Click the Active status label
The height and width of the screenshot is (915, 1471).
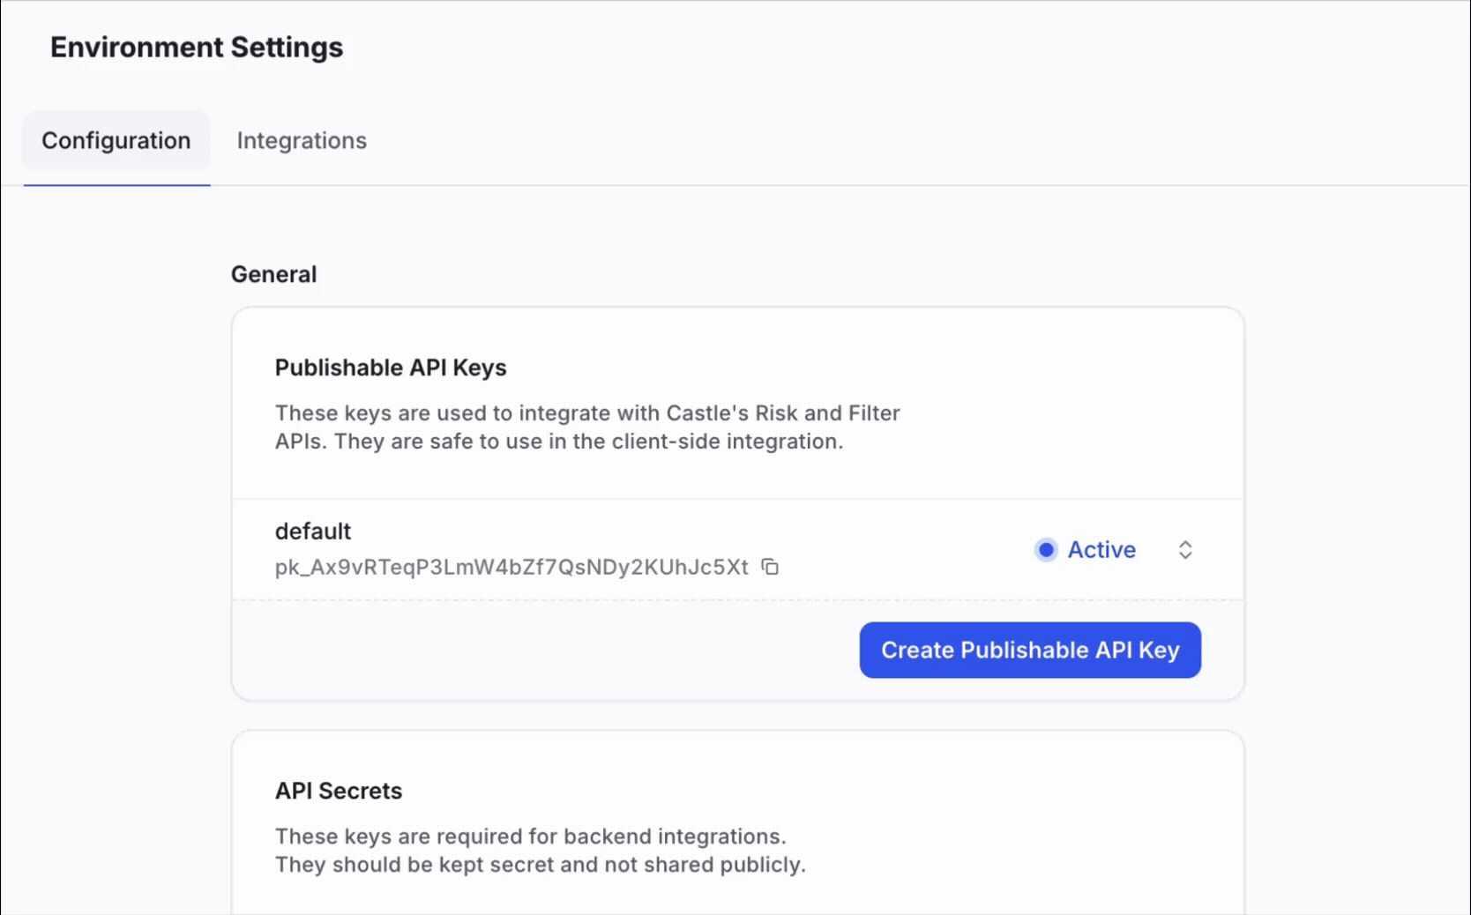1101,550
